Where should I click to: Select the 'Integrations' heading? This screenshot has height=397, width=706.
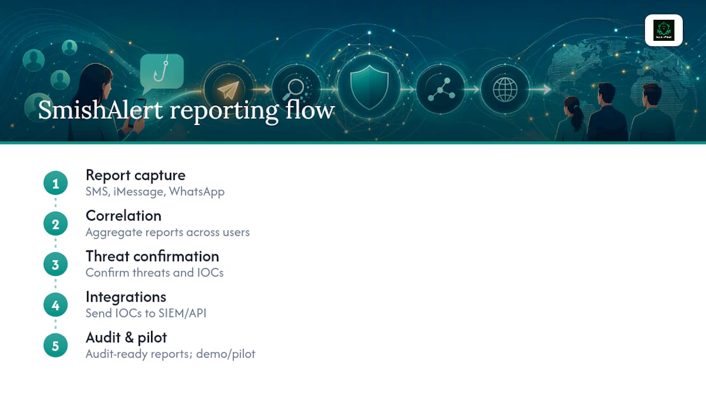coord(126,297)
